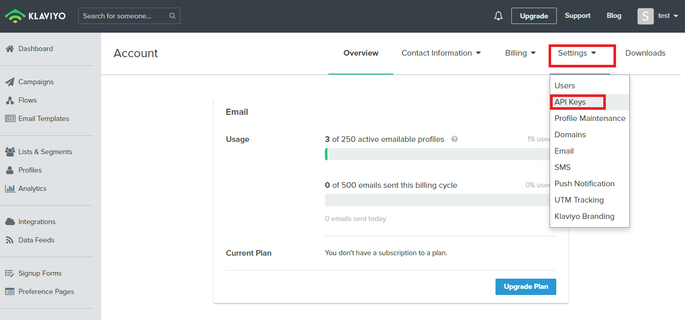Open the Downloads tab
Image resolution: width=685 pixels, height=320 pixels.
tap(645, 53)
